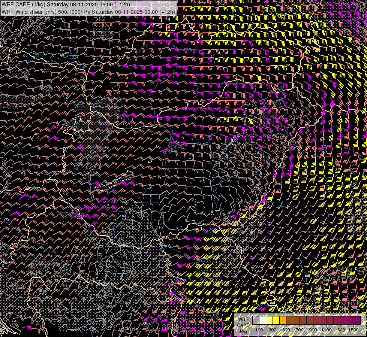
Task: Click the 1500 legend scale label
Action: click(x=353, y=330)
